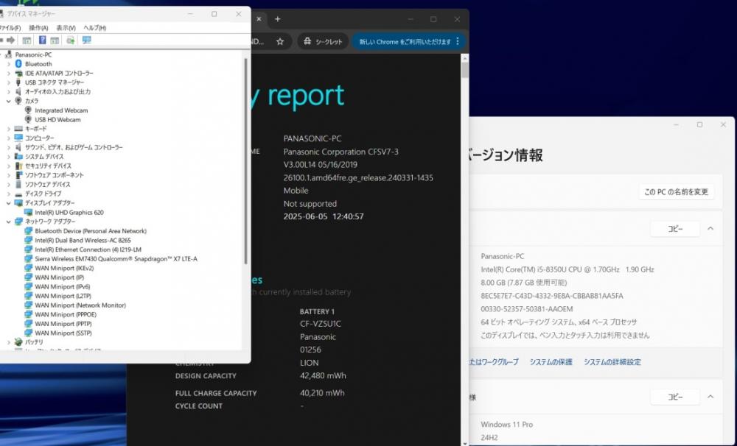Click the blue Help icon in Device Manager toolbar
This screenshot has height=446, width=737.
coord(42,40)
